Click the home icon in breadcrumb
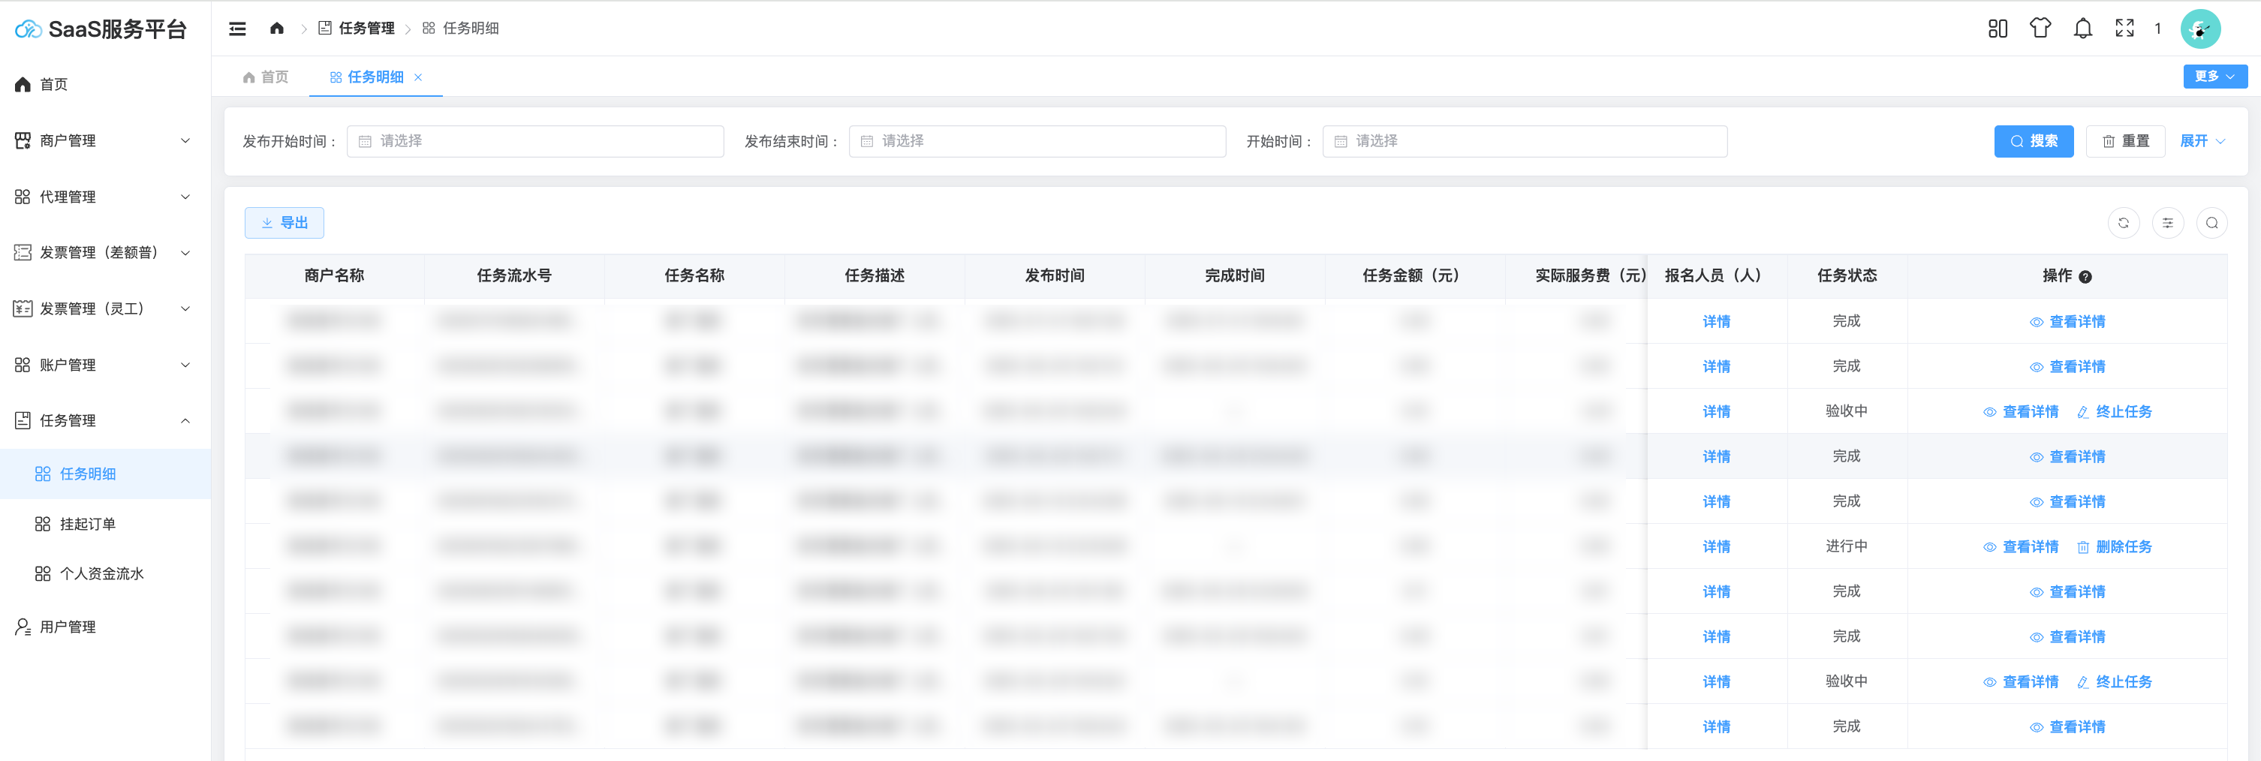Viewport: 2261px width, 761px height. click(x=276, y=28)
